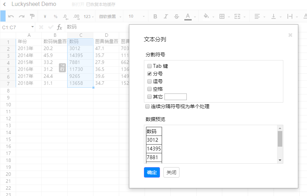Select cell with value 34.7
This screenshot has width=307, height=196.
tap(106, 83)
